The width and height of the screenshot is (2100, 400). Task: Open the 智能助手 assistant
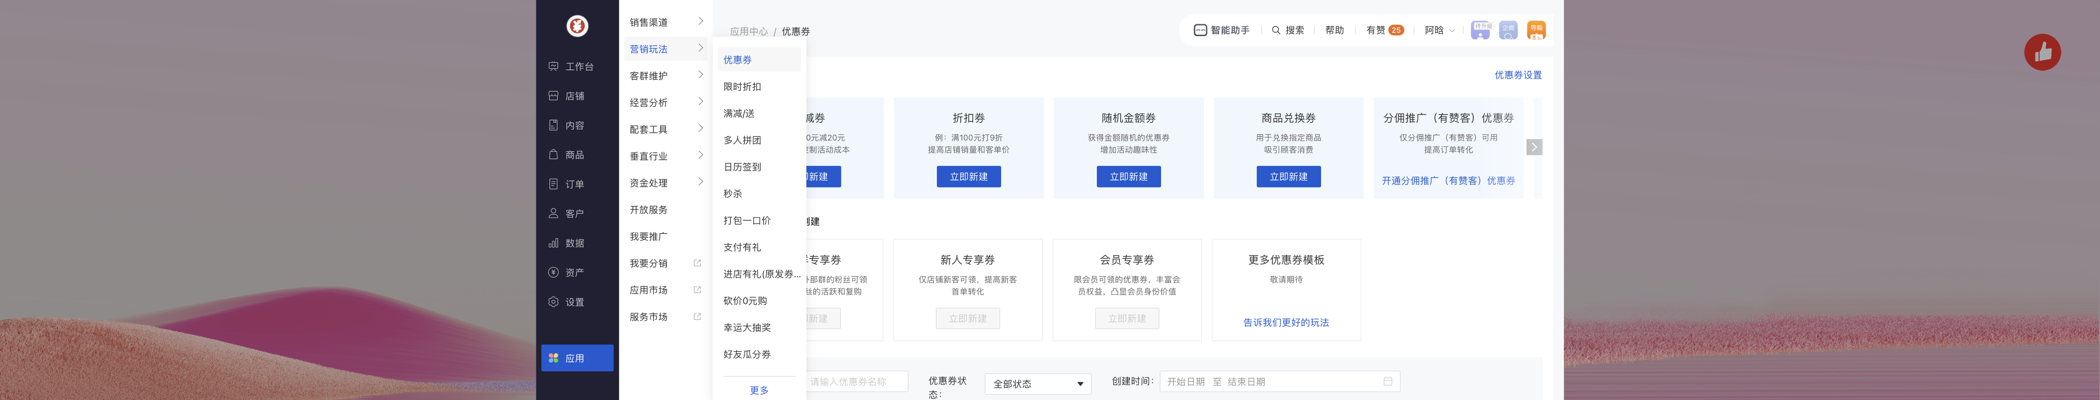[x=1221, y=30]
